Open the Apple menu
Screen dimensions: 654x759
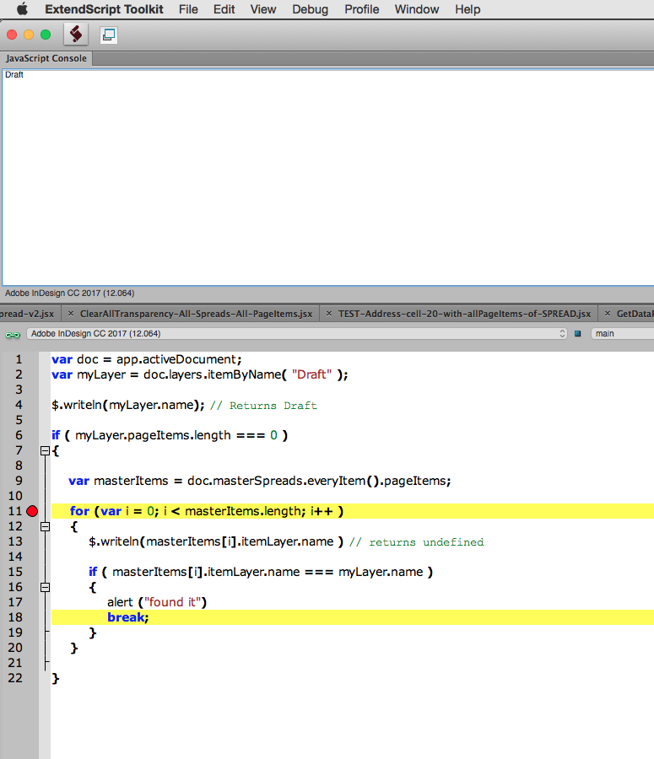point(22,9)
